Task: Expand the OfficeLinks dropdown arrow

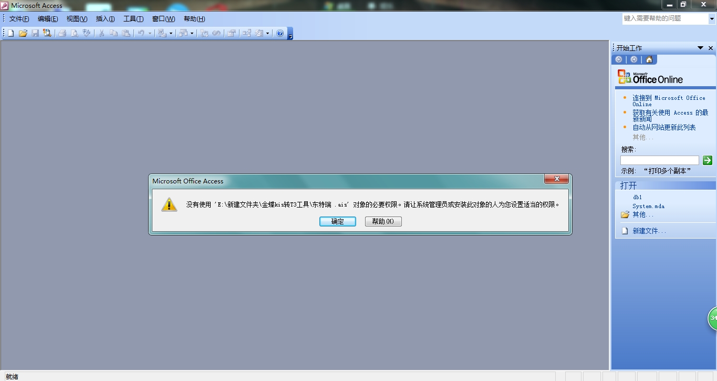Action: click(171, 33)
